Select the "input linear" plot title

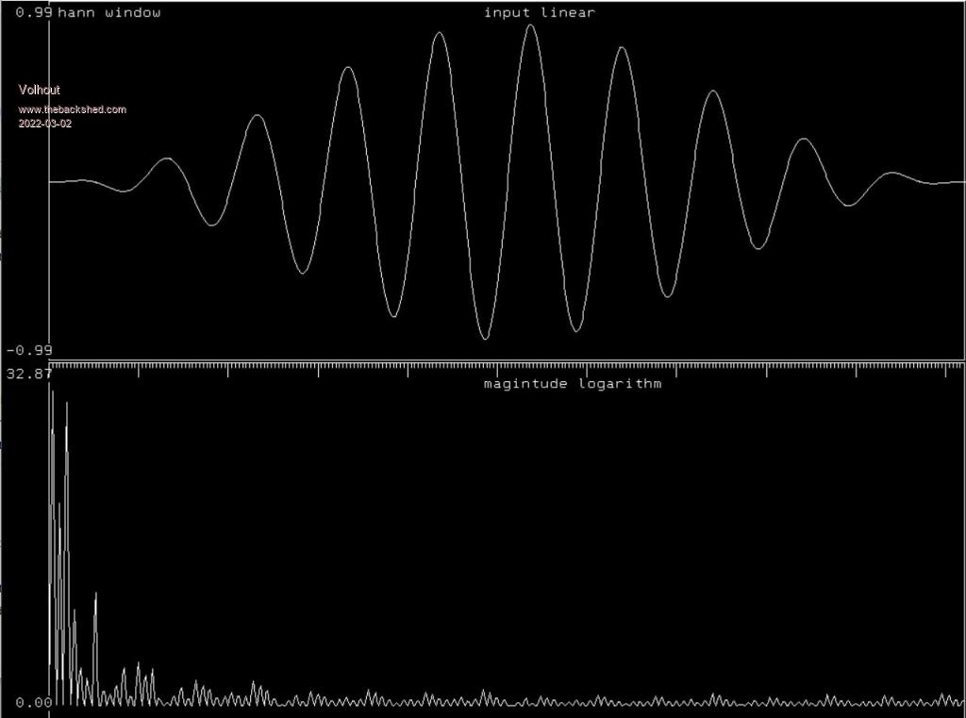click(x=539, y=13)
